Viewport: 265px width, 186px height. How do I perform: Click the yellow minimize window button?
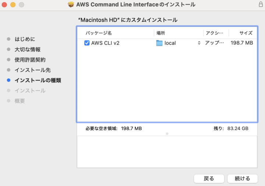click(x=13, y=5)
